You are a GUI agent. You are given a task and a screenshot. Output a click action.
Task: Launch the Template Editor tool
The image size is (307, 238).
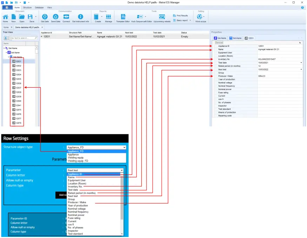(x=123, y=17)
